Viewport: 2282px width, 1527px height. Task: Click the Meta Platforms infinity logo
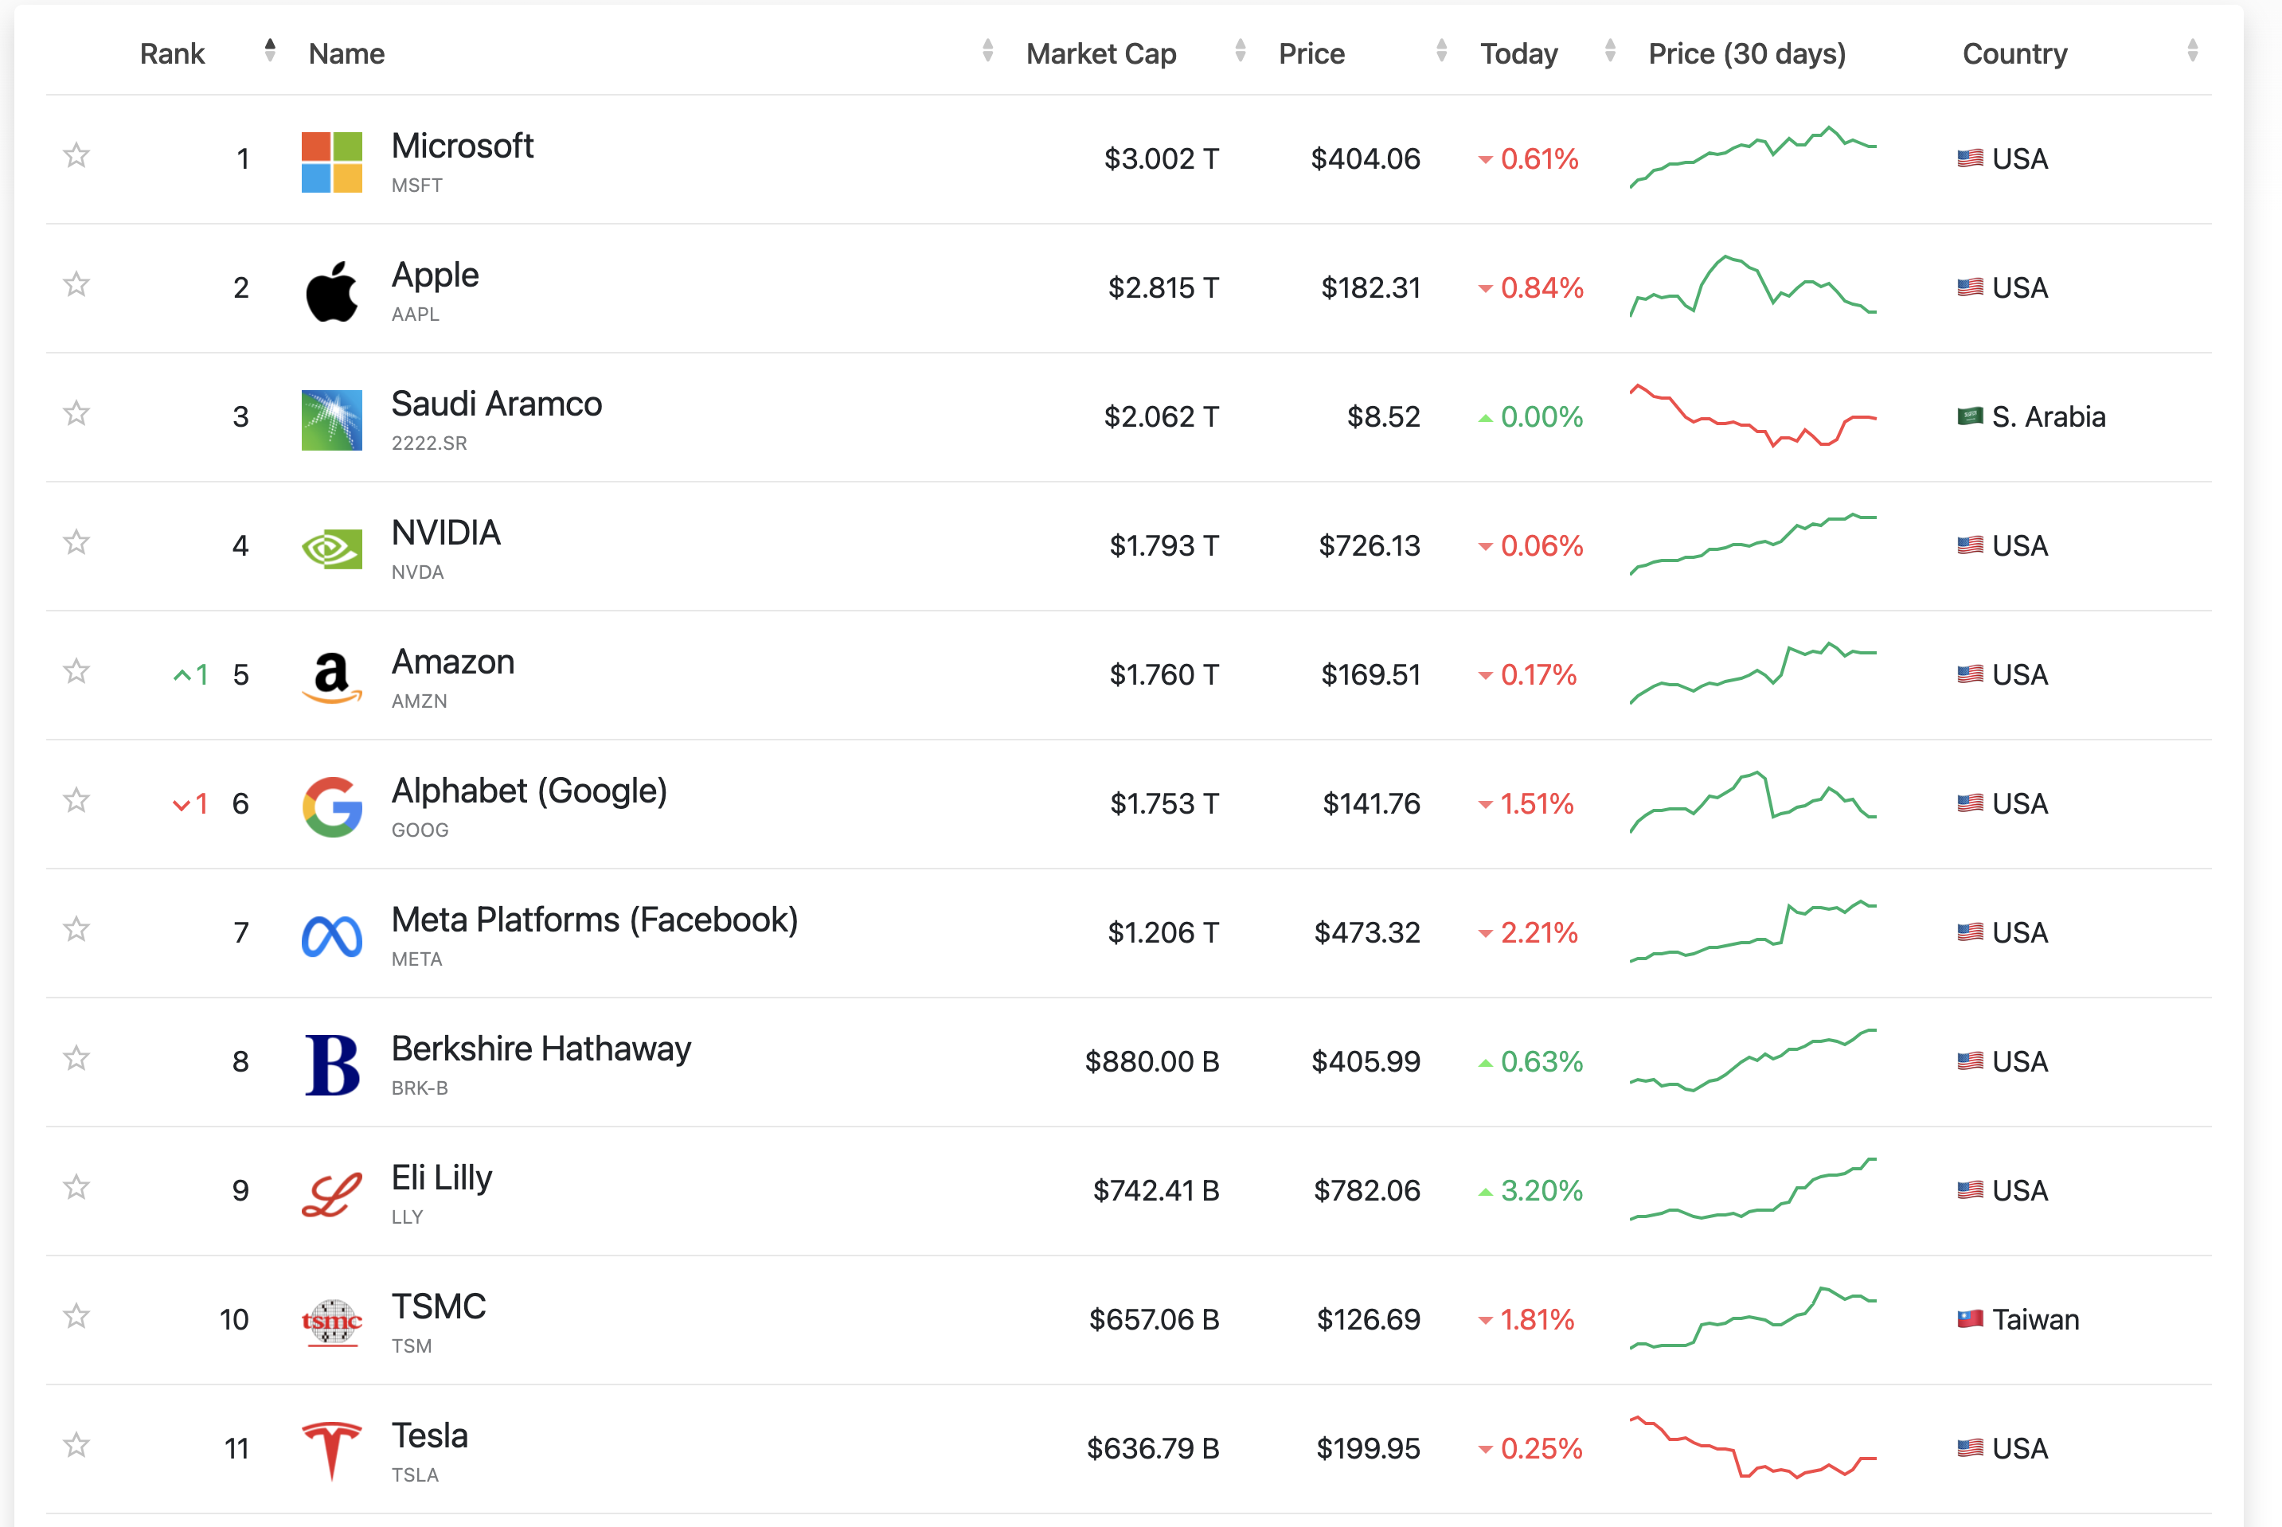coord(331,936)
